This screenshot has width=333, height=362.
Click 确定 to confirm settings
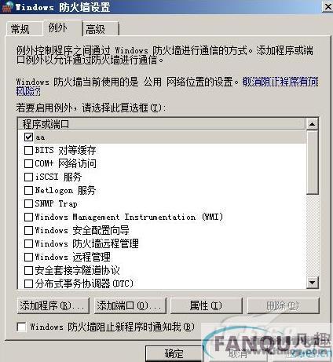(174, 354)
